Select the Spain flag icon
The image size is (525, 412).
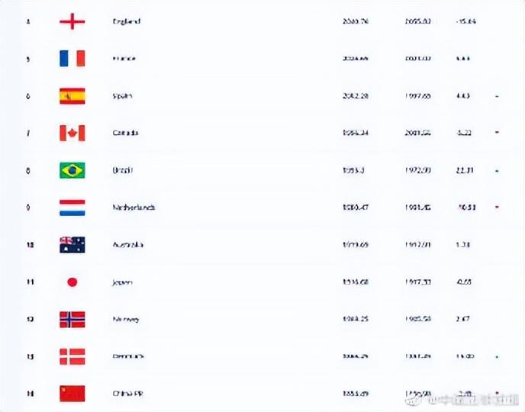click(x=72, y=96)
